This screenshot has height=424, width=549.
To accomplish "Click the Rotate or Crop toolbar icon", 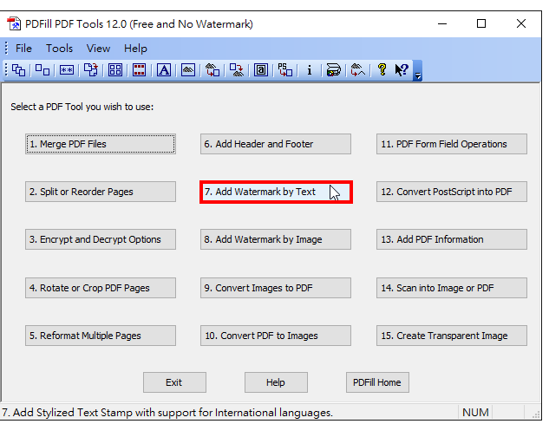I will tap(91, 70).
